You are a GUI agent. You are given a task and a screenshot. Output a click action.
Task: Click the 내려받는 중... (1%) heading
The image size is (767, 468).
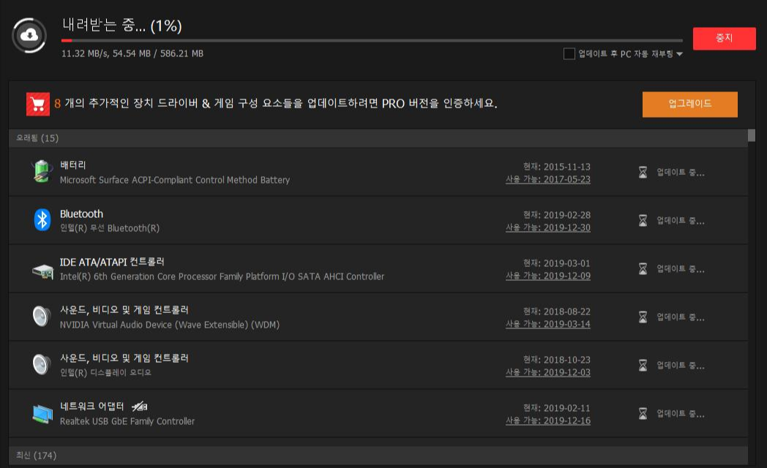pyautogui.click(x=122, y=25)
